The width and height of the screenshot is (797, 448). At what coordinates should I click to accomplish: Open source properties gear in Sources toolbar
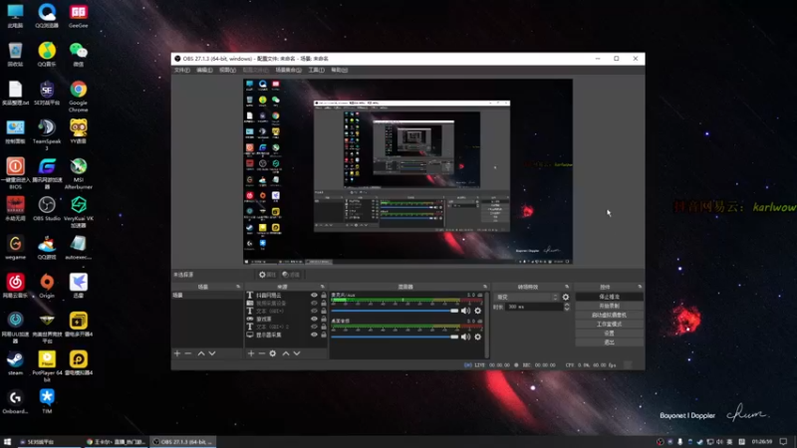273,353
